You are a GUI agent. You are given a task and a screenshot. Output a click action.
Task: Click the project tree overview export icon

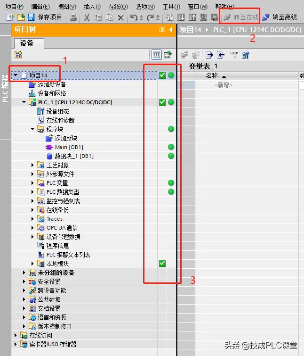click(168, 55)
